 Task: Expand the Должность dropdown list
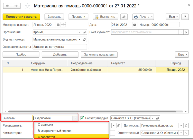tap(181, 125)
